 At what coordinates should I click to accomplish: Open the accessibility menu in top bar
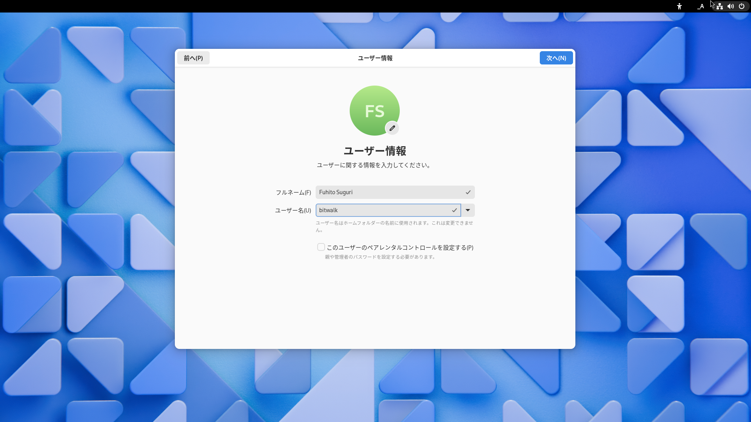click(x=679, y=6)
